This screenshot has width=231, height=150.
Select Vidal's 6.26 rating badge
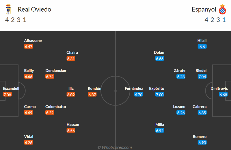29,143
